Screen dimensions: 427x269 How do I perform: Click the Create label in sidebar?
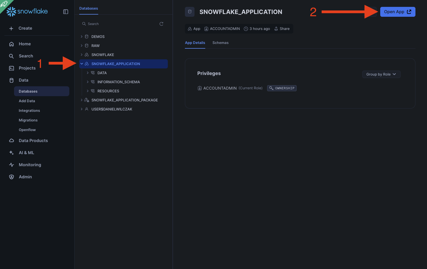point(25,28)
